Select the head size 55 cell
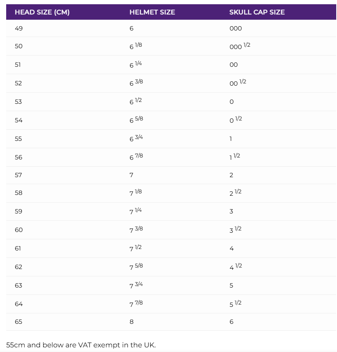The width and height of the screenshot is (337, 352). 19,139
